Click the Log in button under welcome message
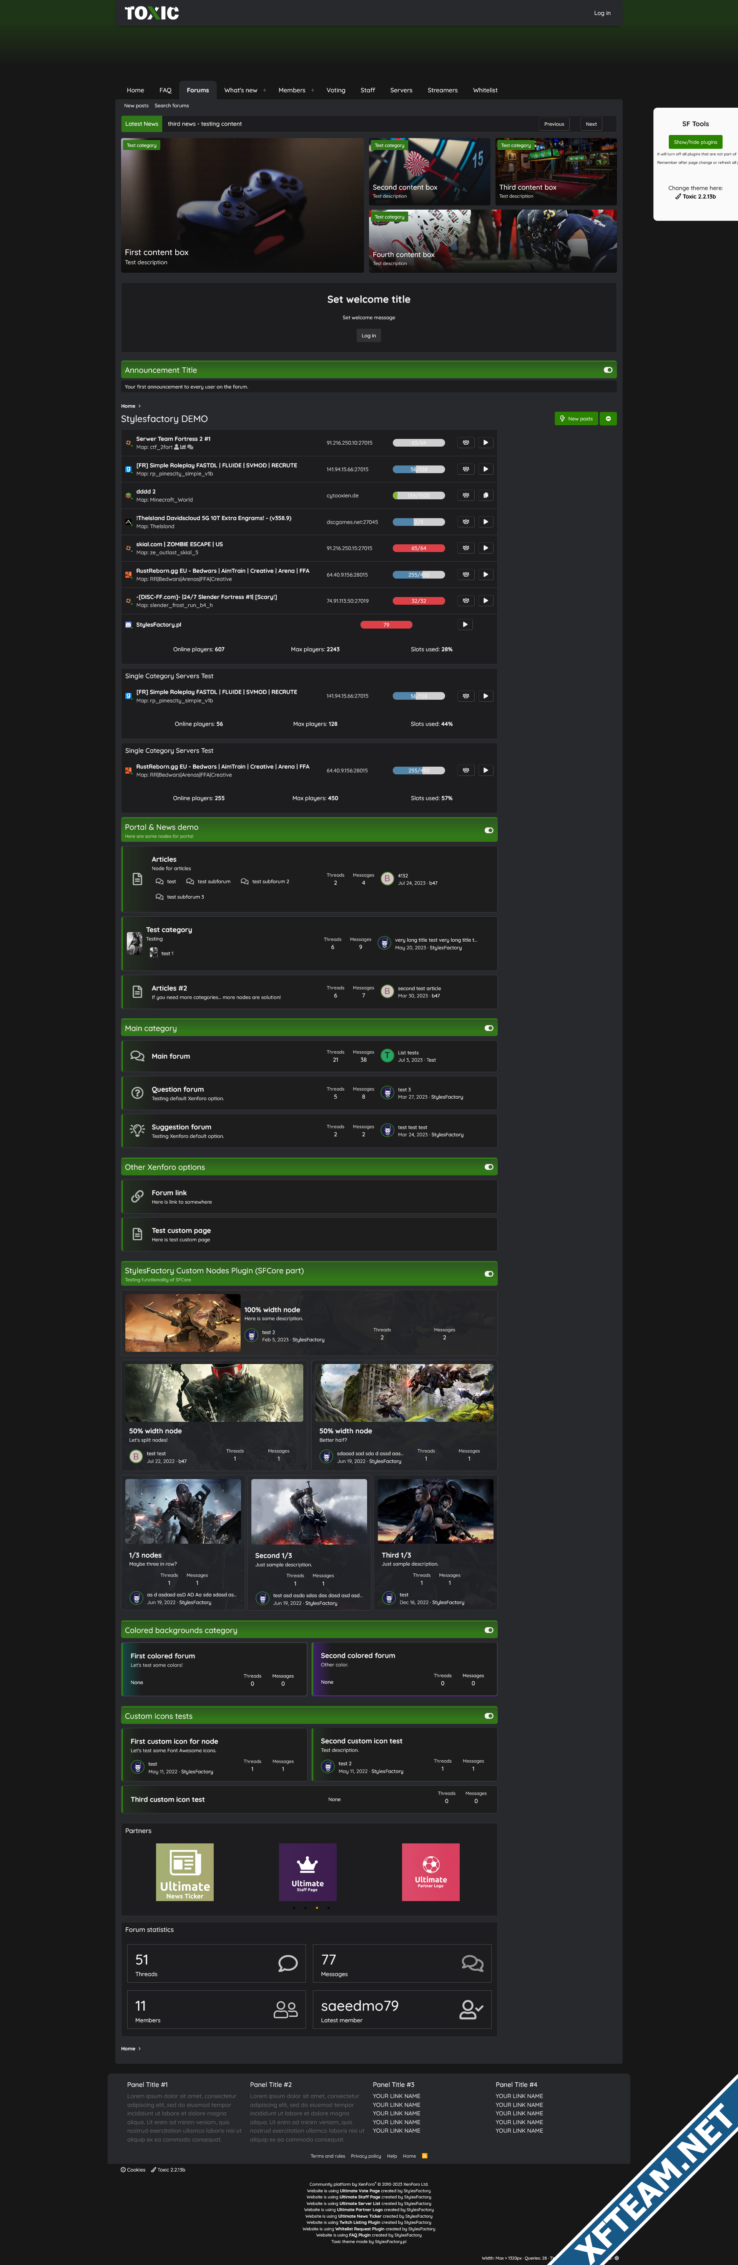Image resolution: width=738 pixels, height=2265 pixels. coord(369,335)
